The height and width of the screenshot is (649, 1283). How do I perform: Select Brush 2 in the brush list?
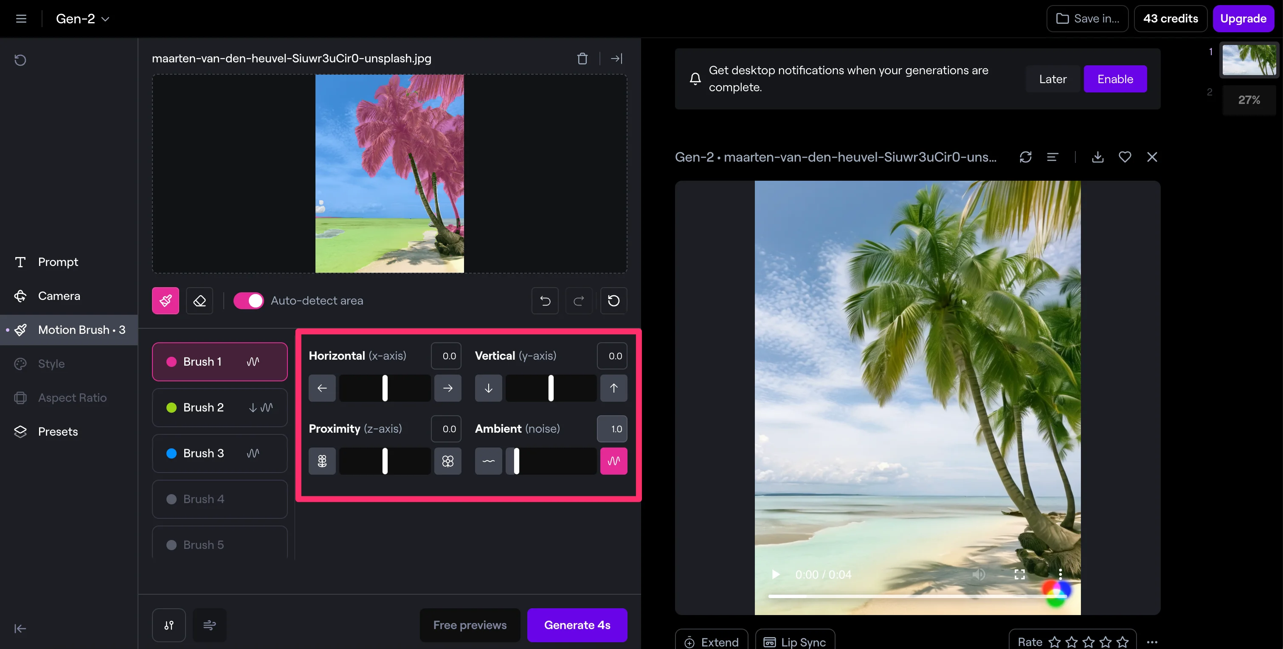click(x=219, y=408)
